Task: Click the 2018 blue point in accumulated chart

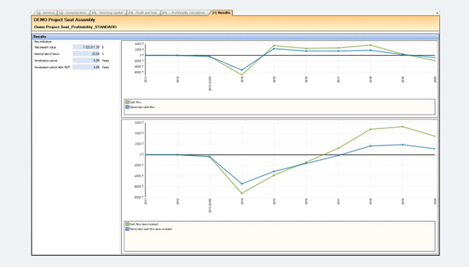Action: [x=371, y=146]
